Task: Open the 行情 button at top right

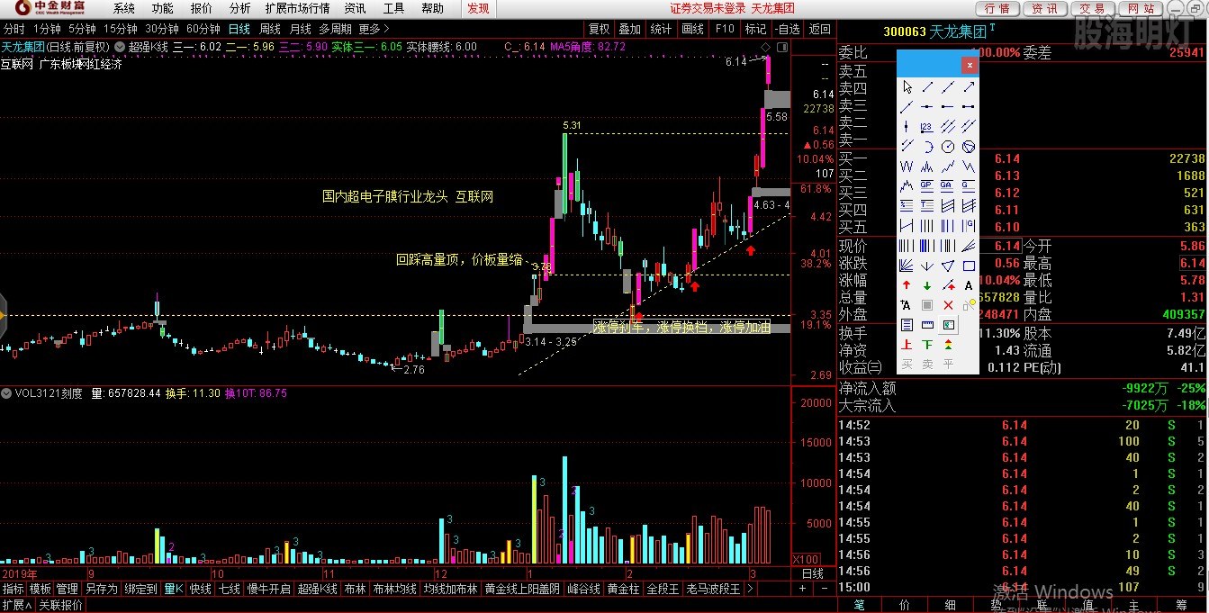Action: [x=997, y=8]
